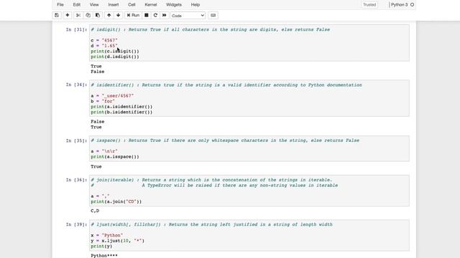Open the Cell menu
The height and width of the screenshot is (258, 460).
coord(132,5)
